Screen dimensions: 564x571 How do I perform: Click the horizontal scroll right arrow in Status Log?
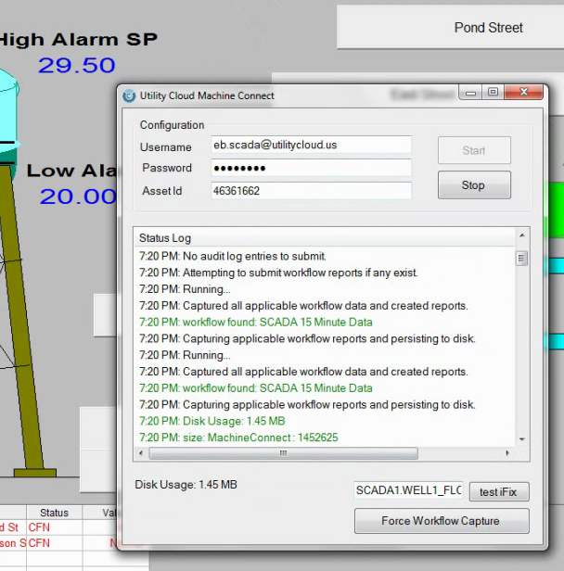507,453
